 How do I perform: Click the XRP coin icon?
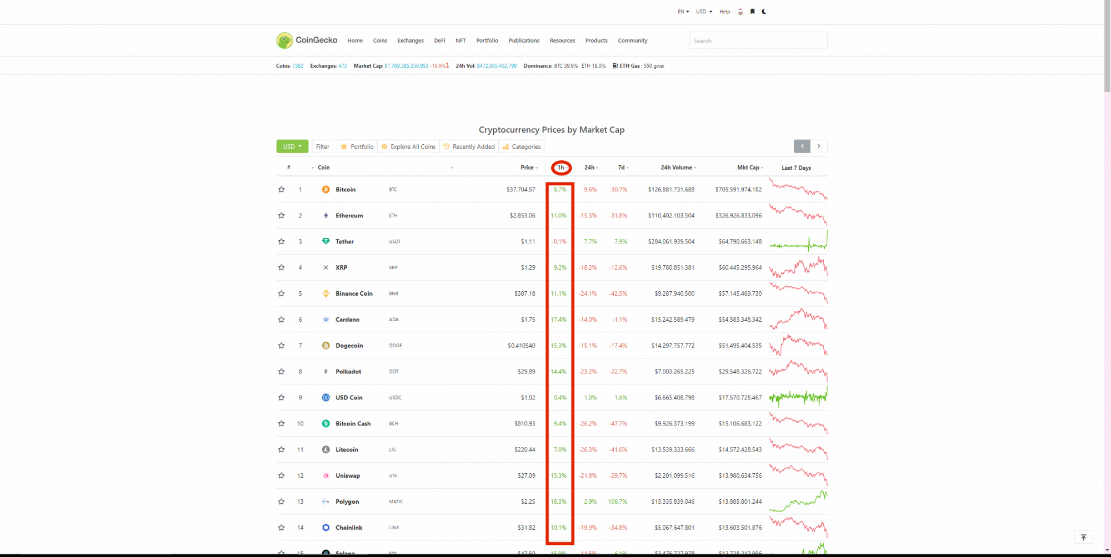(326, 267)
